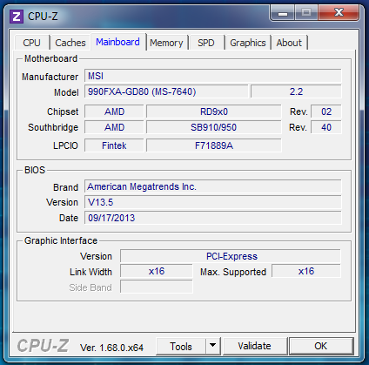Click the LPCIO label
The height and width of the screenshot is (365, 369).
click(x=65, y=145)
